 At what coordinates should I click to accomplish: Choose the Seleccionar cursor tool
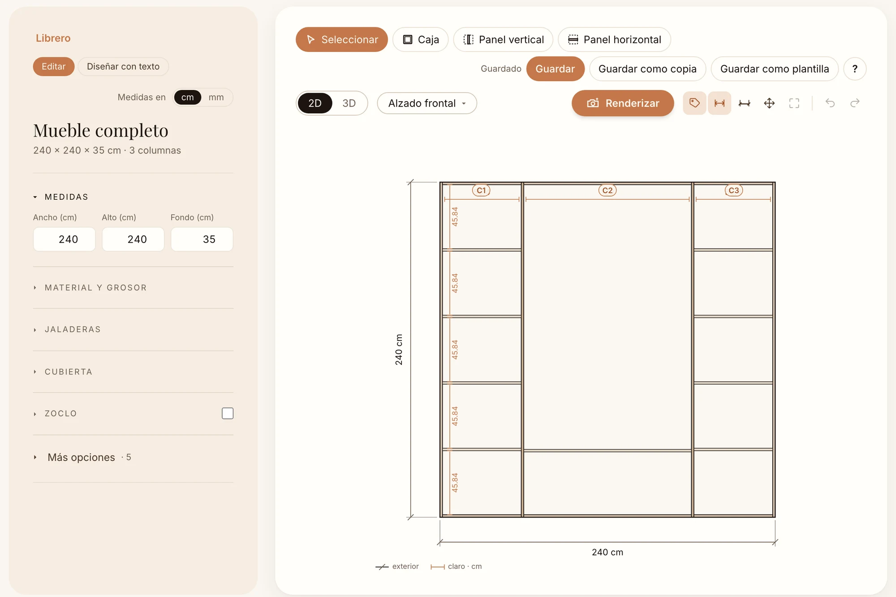tap(342, 39)
